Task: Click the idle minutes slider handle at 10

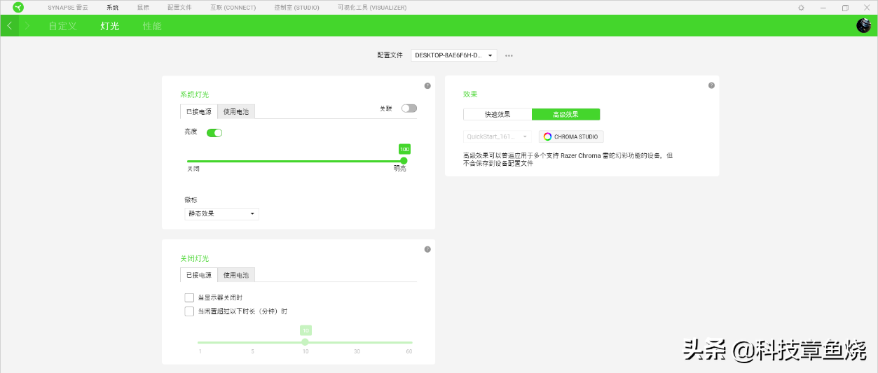Action: (x=305, y=342)
